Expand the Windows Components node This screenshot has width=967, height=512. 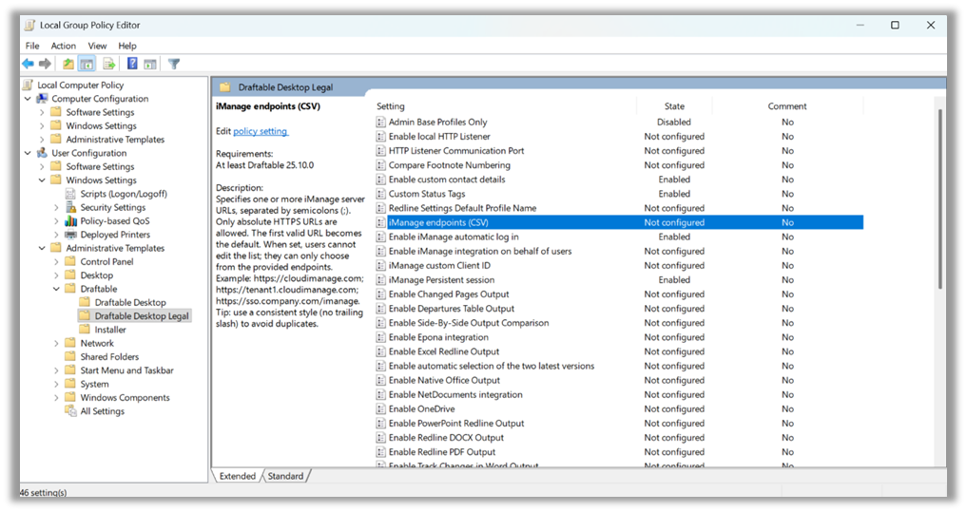(x=56, y=397)
